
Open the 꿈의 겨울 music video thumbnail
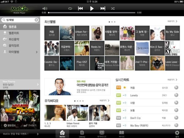coord(100,113)
